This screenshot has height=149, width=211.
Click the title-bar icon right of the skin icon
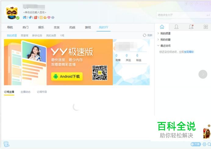tap(196, 4)
